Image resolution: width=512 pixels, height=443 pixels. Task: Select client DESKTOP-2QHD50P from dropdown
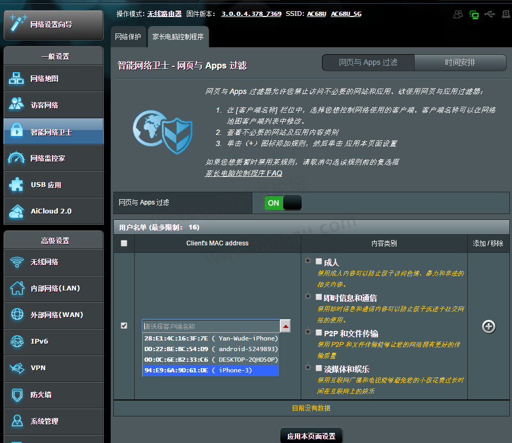(211, 360)
